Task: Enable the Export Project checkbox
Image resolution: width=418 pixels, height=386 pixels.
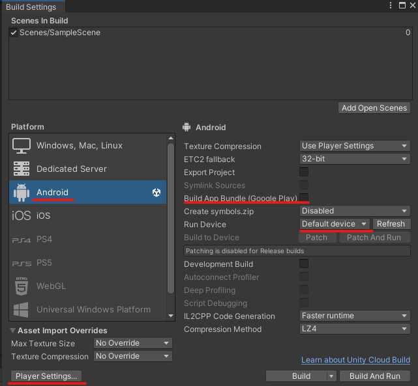Action: 304,172
